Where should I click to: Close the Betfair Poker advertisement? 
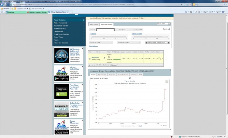82,102
